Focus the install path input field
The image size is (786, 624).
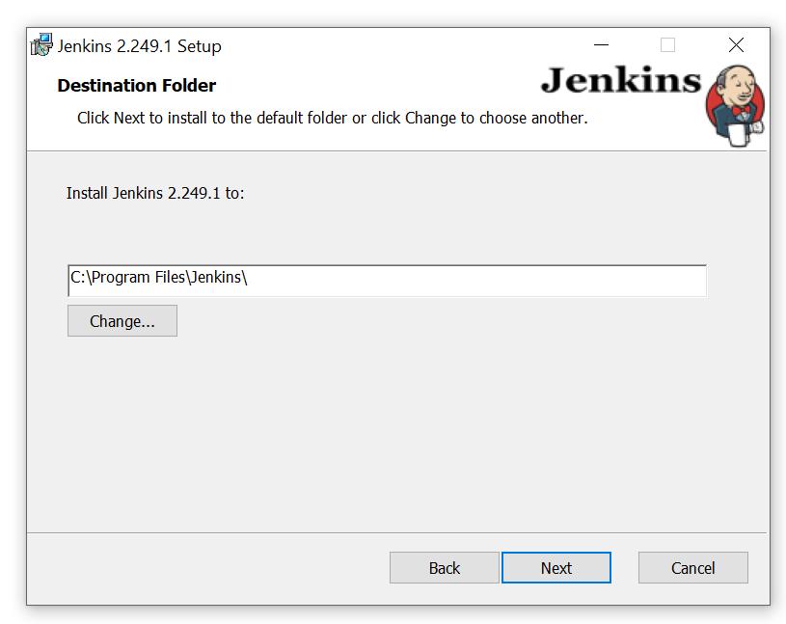point(387,281)
